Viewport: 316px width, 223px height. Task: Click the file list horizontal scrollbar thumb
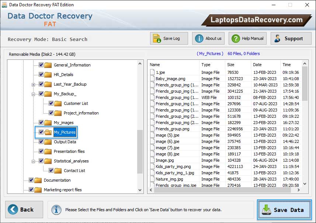tap(222, 190)
